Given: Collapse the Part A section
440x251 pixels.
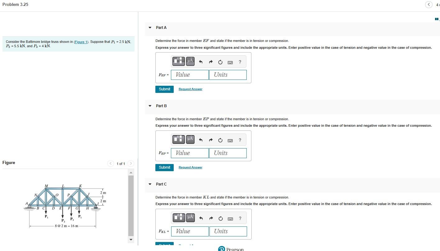Looking at the screenshot, I should [x=150, y=28].
